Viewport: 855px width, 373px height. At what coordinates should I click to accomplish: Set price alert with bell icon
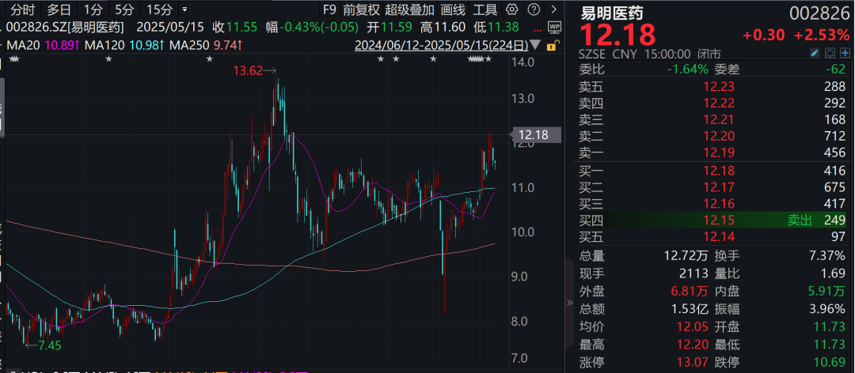830,53
